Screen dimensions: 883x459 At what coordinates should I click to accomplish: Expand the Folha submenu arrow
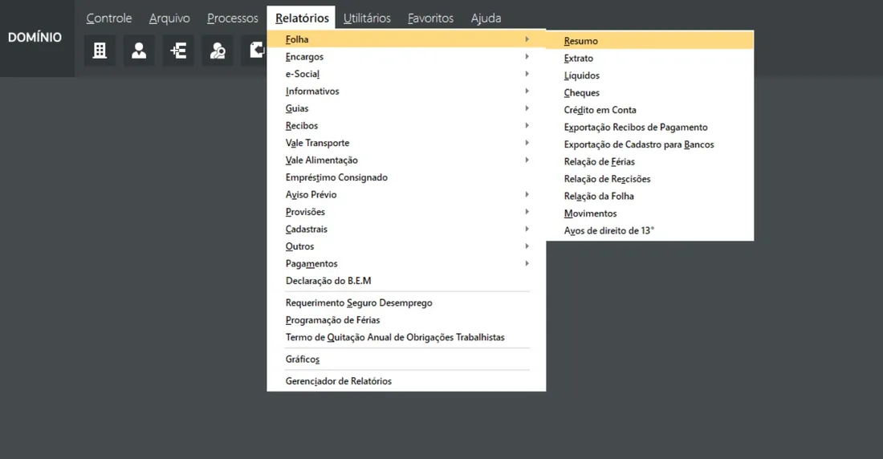(527, 39)
